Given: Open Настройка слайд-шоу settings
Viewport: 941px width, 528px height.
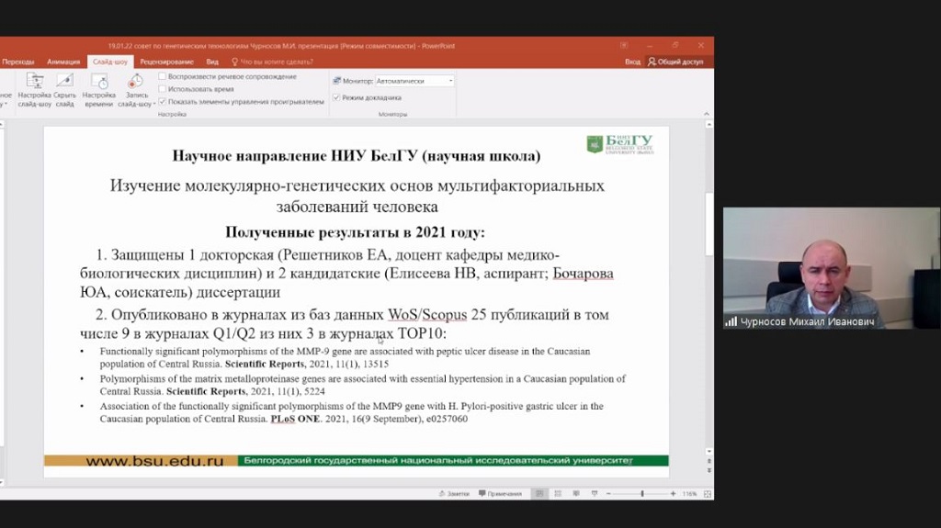Looking at the screenshot, I should coord(35,89).
